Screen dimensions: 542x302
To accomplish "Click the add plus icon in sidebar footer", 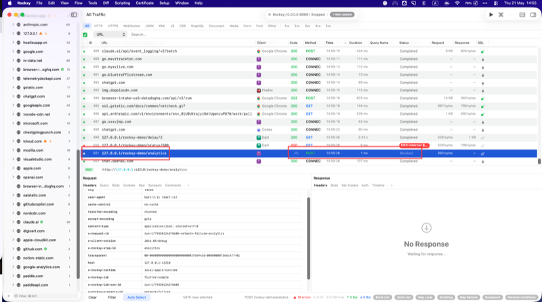I will tap(9, 296).
